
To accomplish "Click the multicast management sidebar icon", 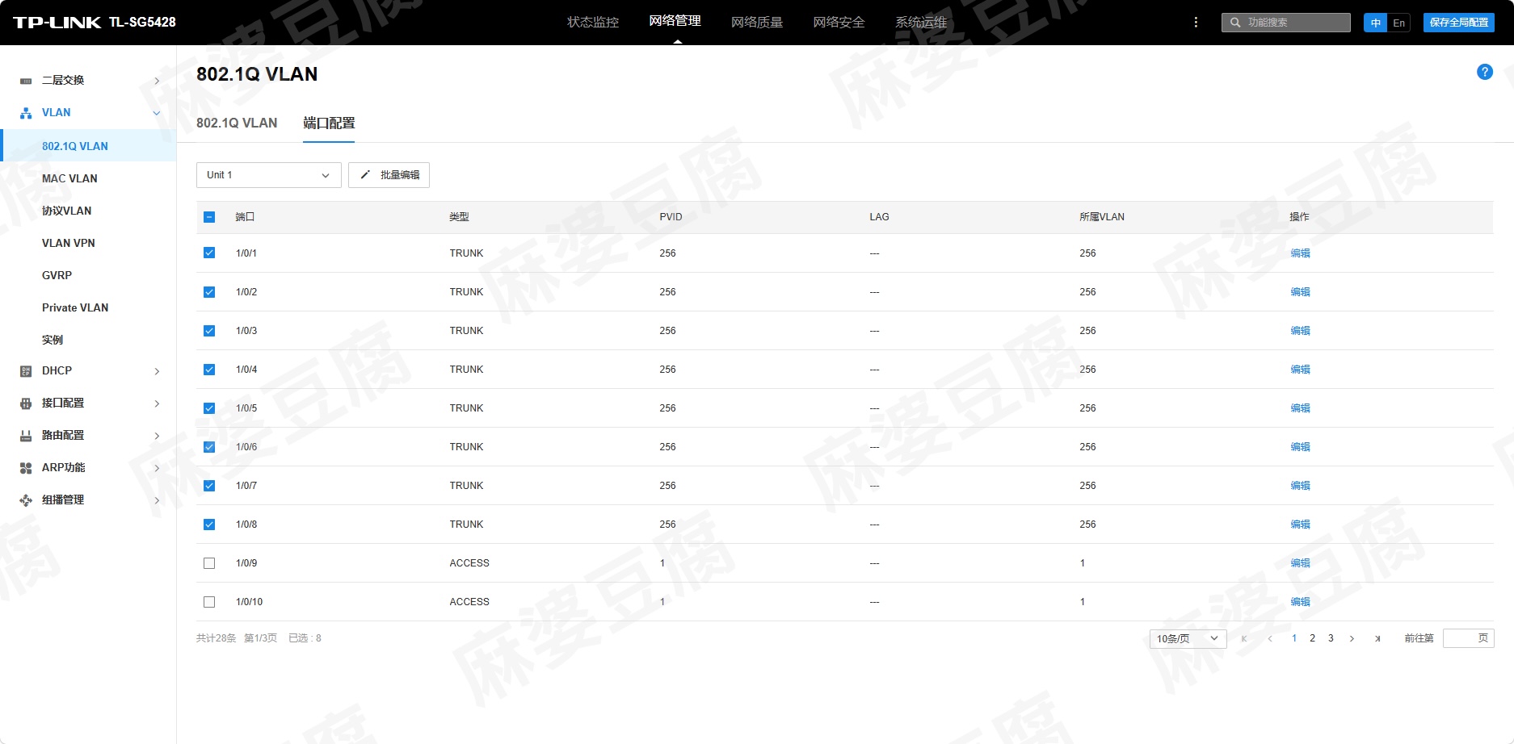I will point(26,500).
